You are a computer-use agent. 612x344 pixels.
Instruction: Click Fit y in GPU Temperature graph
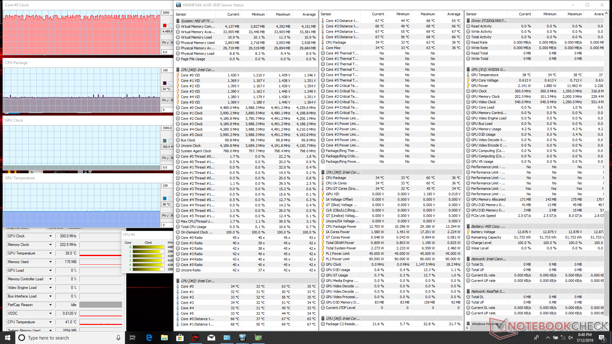165,216
